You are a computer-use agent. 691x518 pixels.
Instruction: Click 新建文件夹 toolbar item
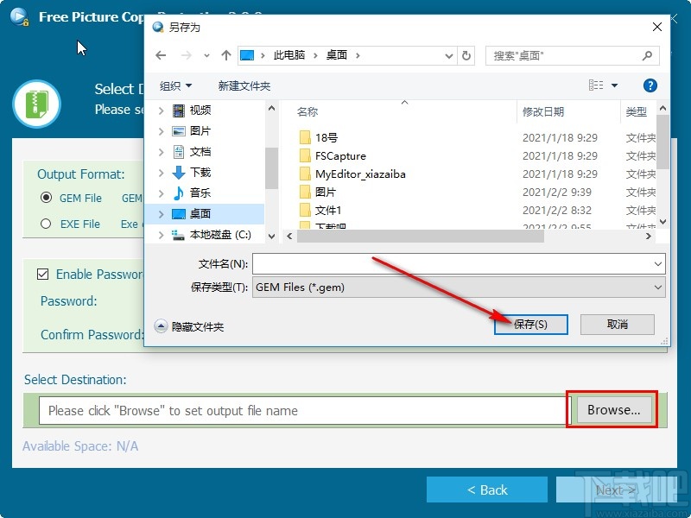pyautogui.click(x=244, y=85)
